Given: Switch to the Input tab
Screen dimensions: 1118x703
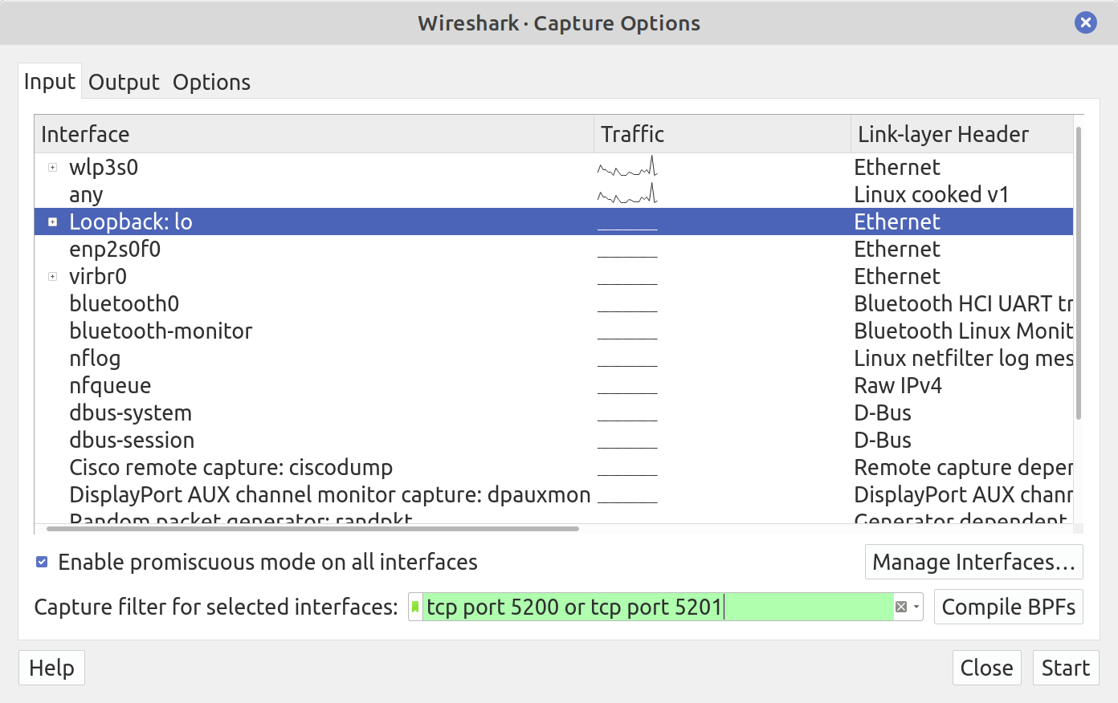Looking at the screenshot, I should pos(50,82).
